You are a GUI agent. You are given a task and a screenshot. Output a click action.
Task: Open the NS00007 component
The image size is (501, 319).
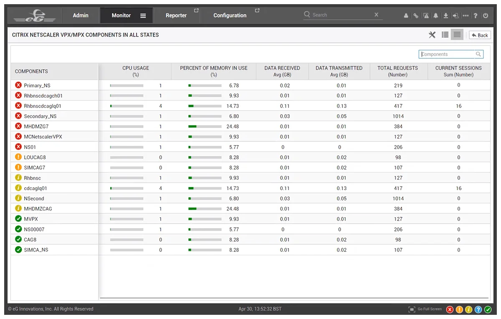coord(34,229)
